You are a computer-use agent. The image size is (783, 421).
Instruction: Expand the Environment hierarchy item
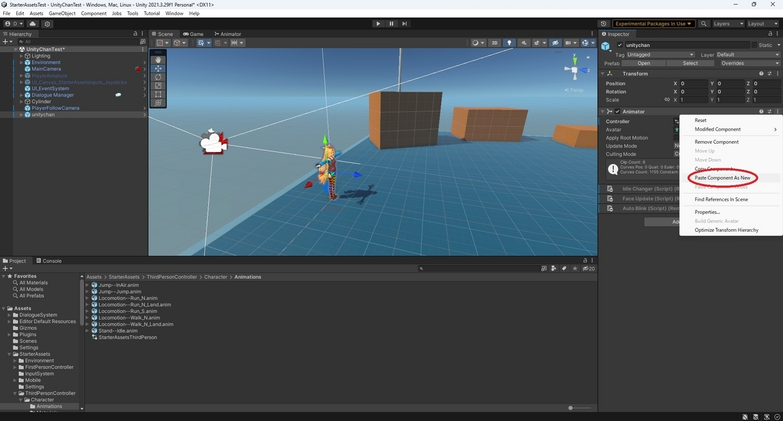pyautogui.click(x=21, y=63)
